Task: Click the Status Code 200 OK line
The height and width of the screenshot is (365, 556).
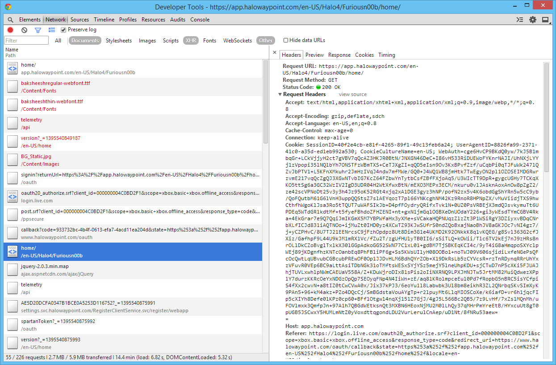Action: click(312, 87)
